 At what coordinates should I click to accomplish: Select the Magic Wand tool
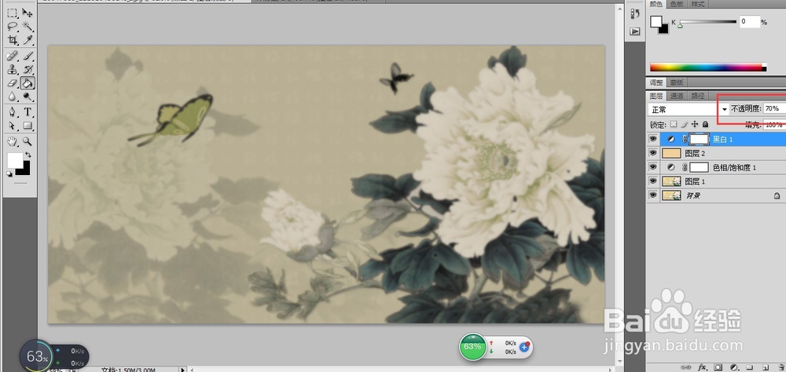click(28, 27)
